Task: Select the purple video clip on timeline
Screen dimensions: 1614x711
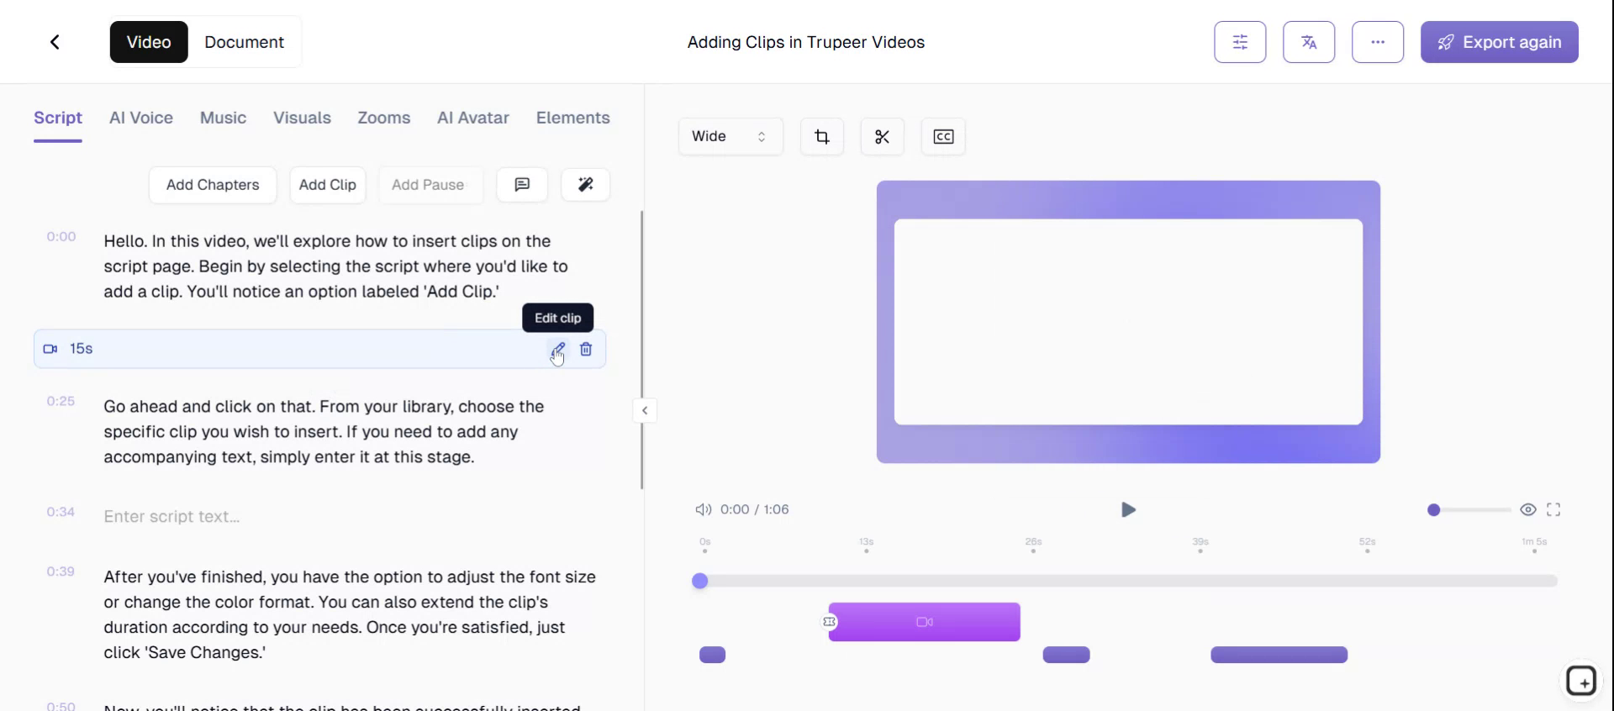Action: tap(925, 622)
